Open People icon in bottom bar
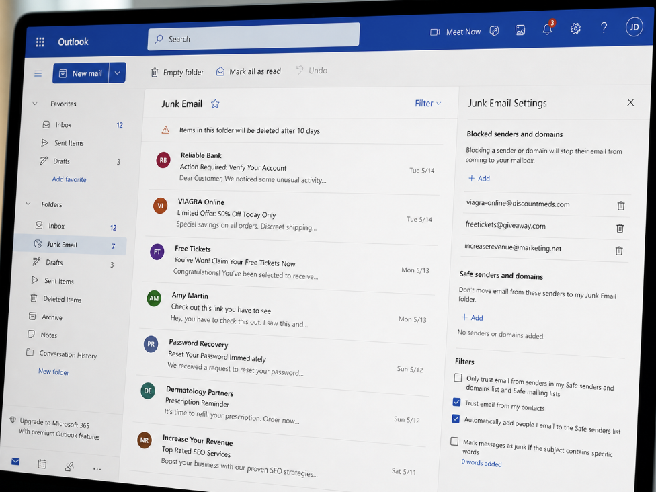Viewport: 656px width, 492px height. pyautogui.click(x=69, y=466)
